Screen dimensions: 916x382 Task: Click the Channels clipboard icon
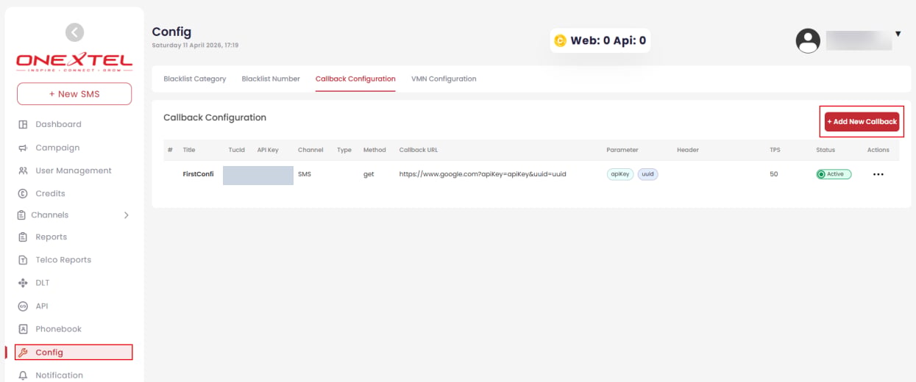point(22,215)
